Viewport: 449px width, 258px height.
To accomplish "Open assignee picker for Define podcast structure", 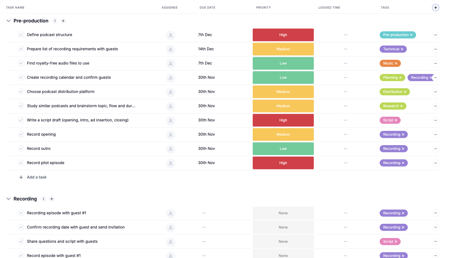I will [x=170, y=35].
